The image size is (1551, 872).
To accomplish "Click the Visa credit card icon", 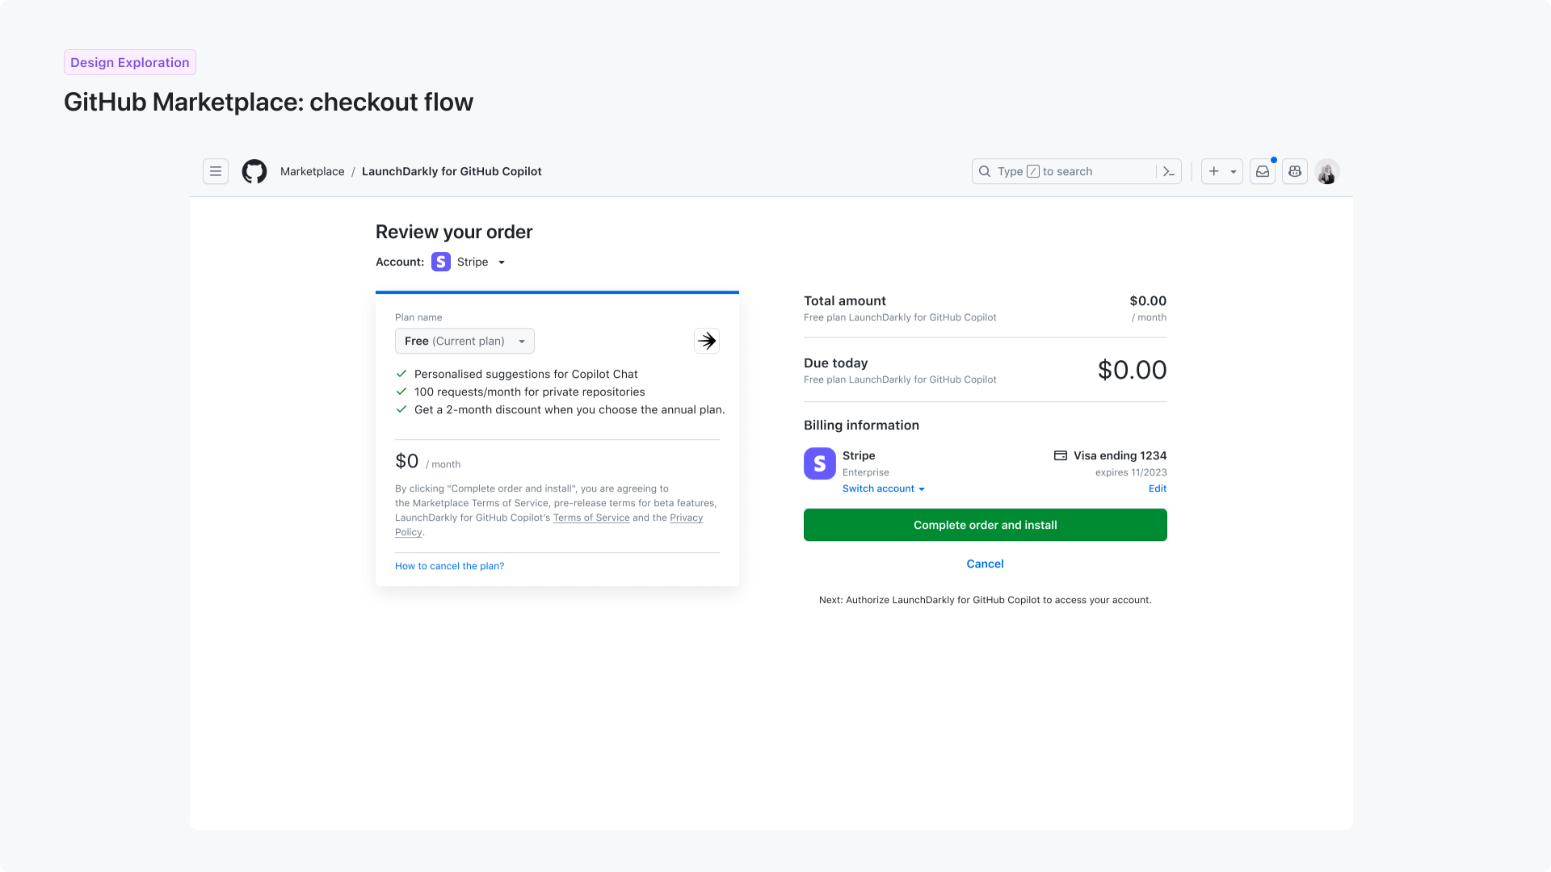I will (x=1059, y=455).
